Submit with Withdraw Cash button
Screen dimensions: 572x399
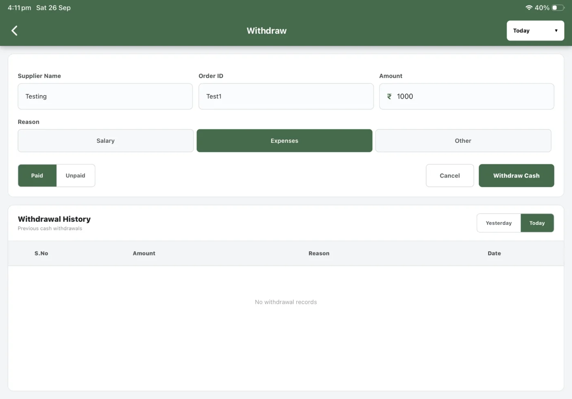click(x=516, y=175)
